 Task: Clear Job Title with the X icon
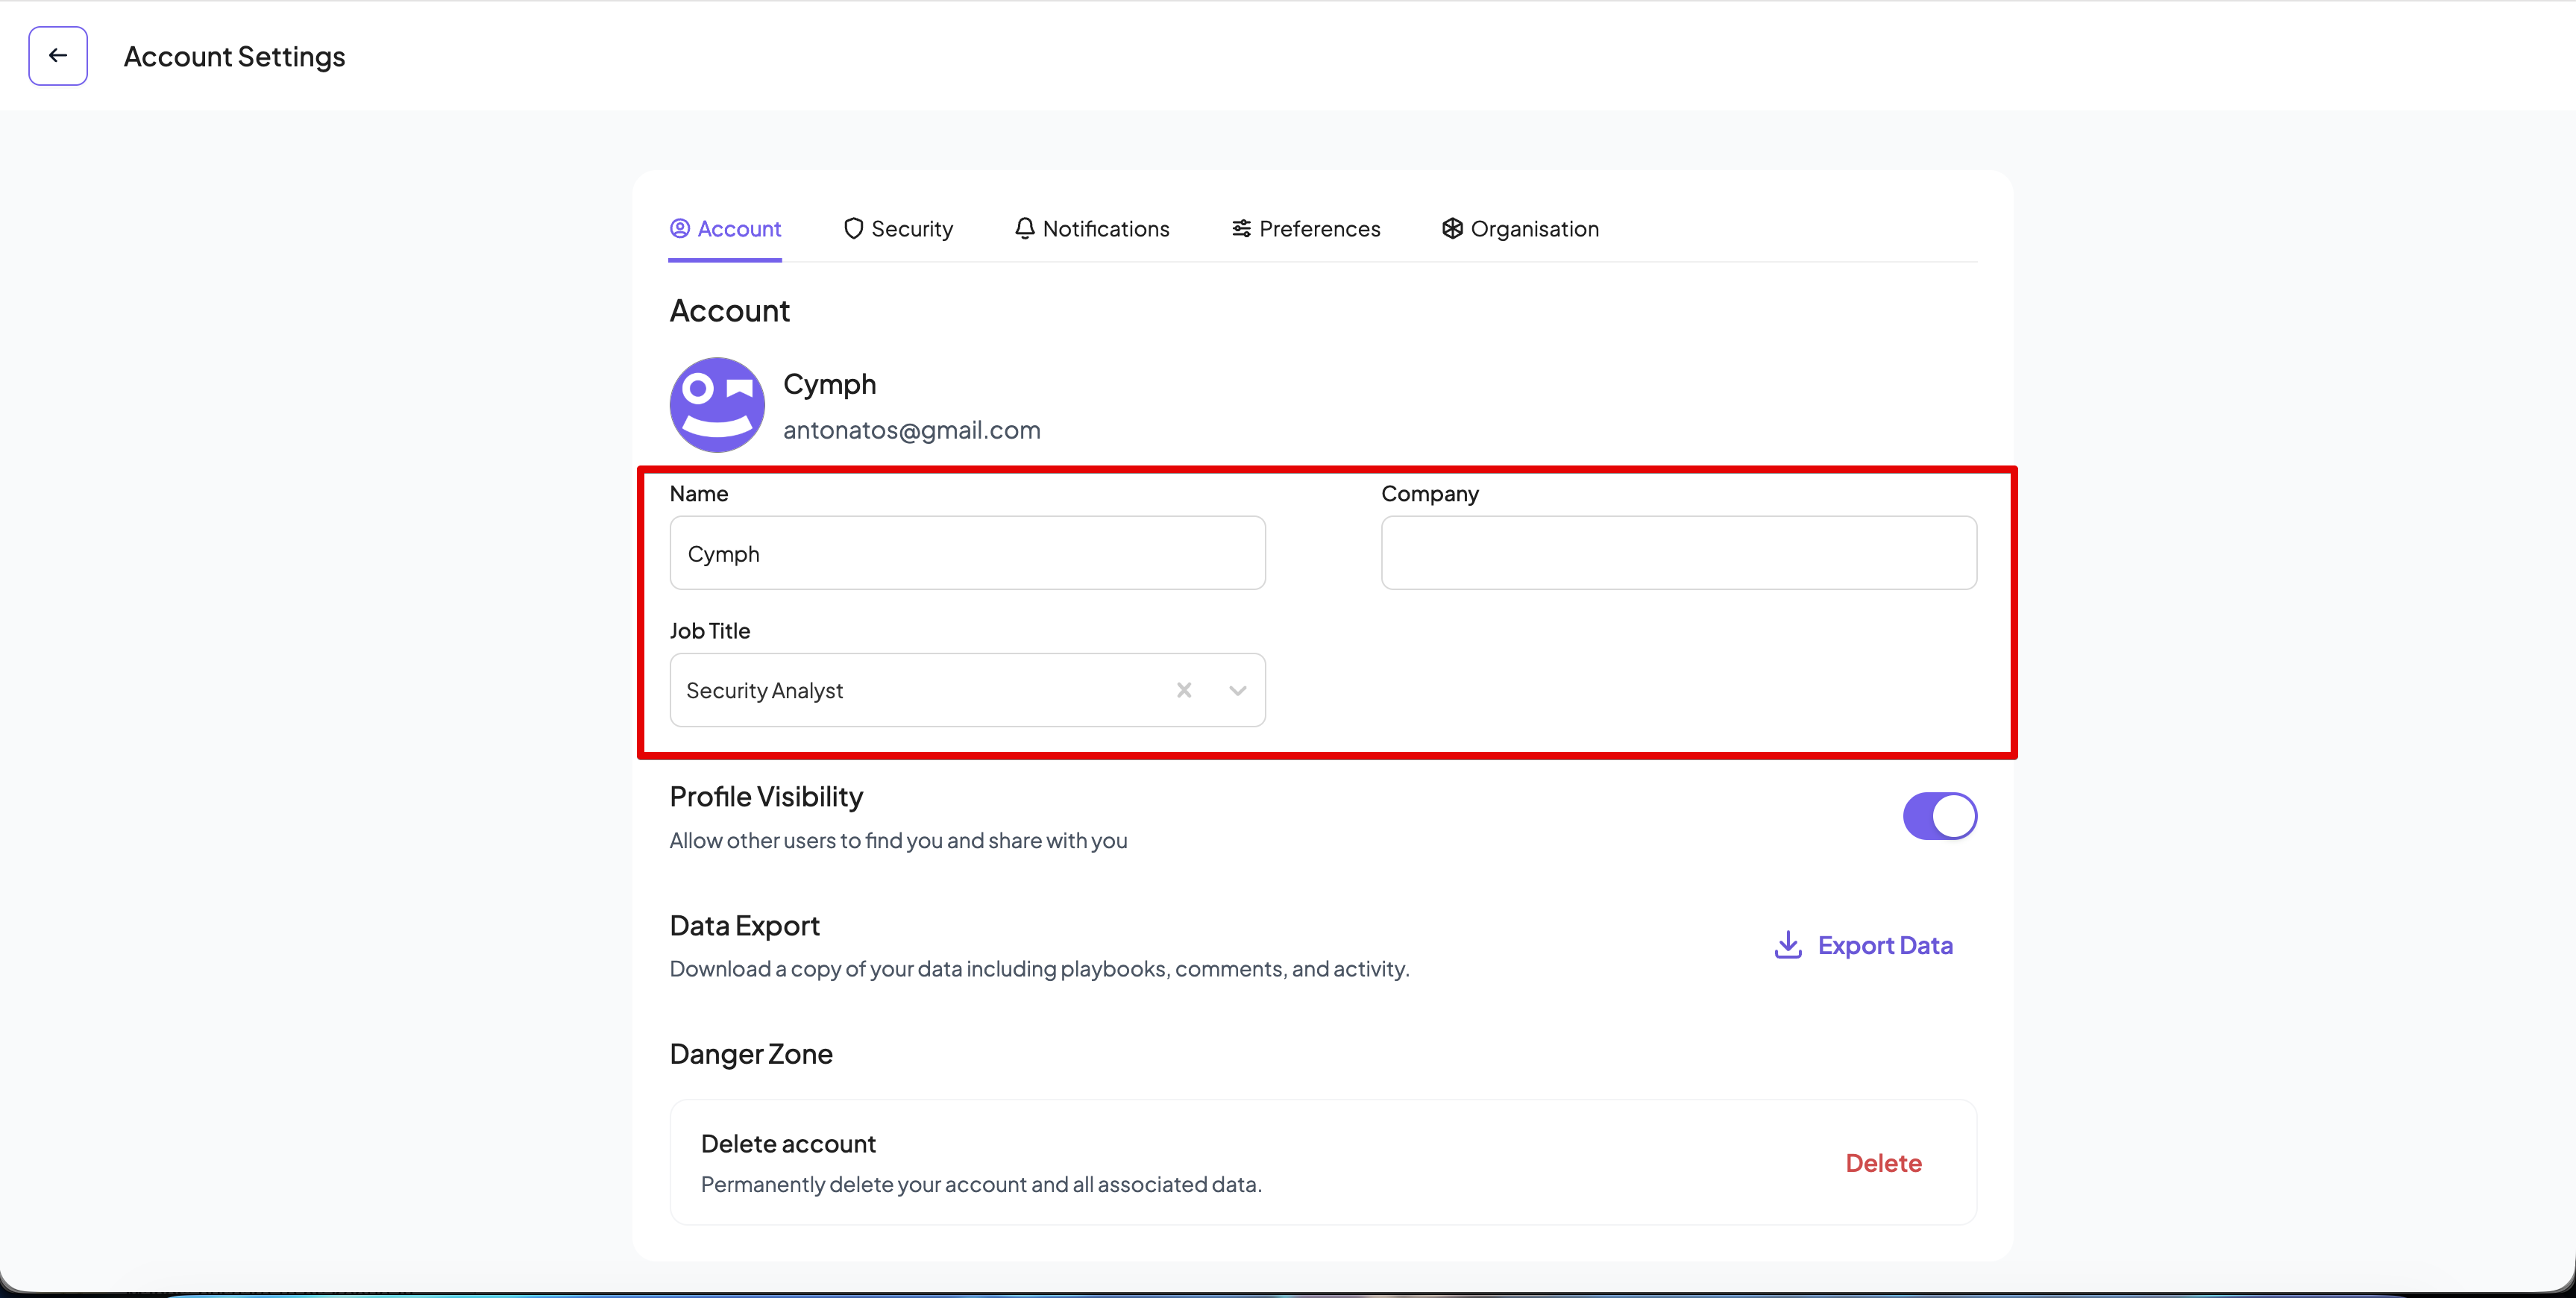click(1184, 690)
